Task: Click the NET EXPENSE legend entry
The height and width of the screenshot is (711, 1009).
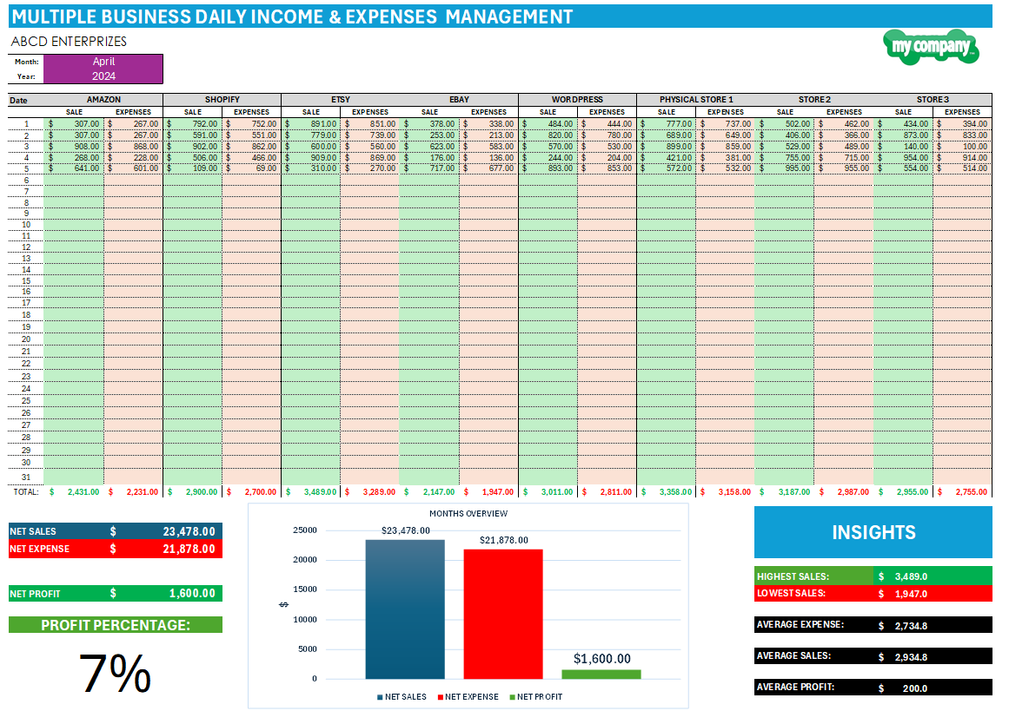Action: (x=468, y=697)
